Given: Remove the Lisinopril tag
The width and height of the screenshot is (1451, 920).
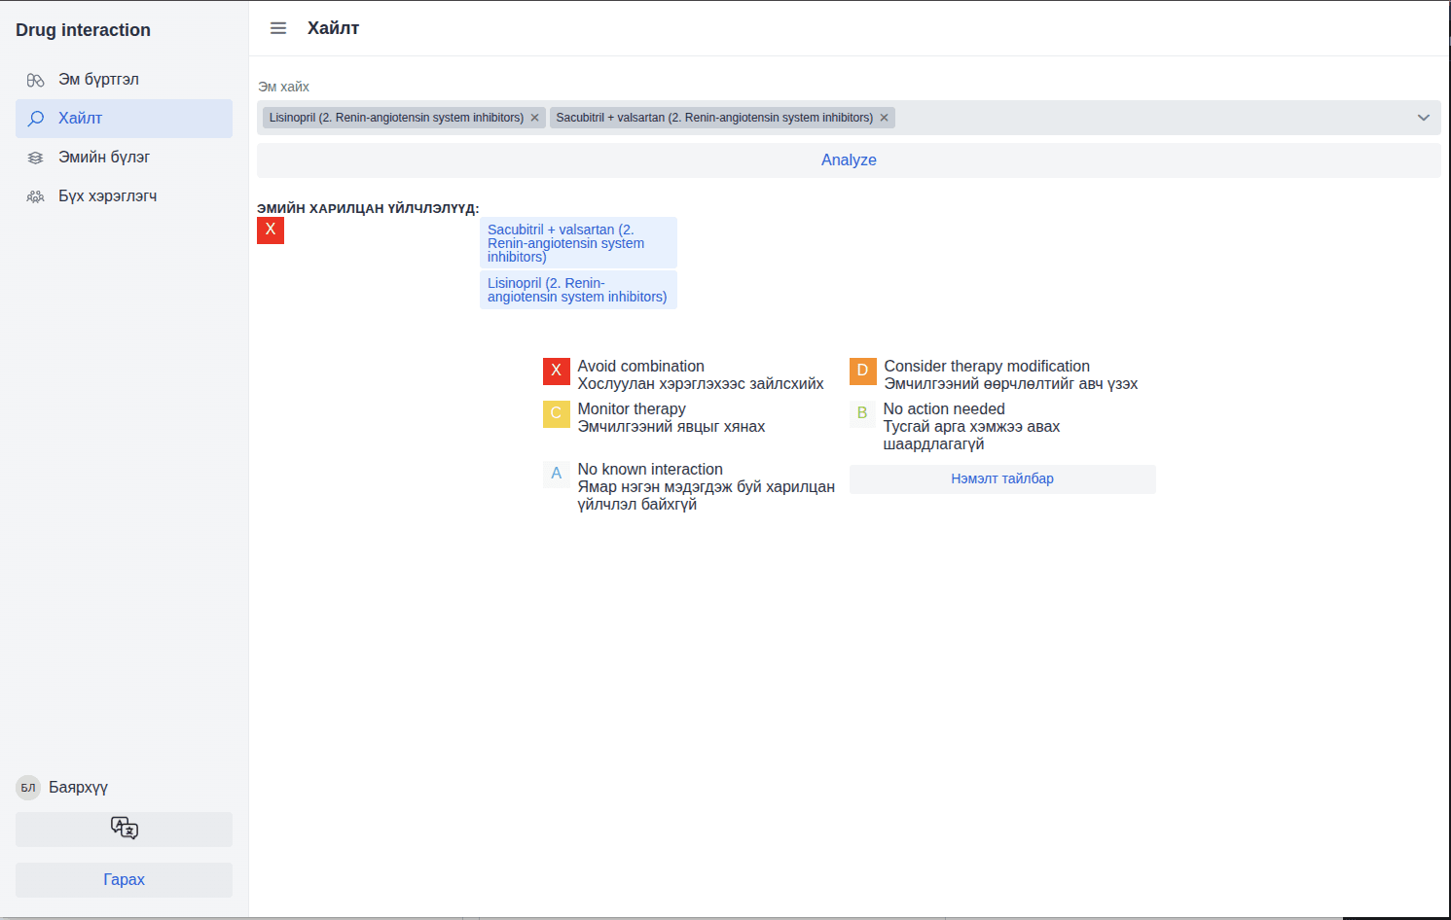Looking at the screenshot, I should pyautogui.click(x=534, y=118).
